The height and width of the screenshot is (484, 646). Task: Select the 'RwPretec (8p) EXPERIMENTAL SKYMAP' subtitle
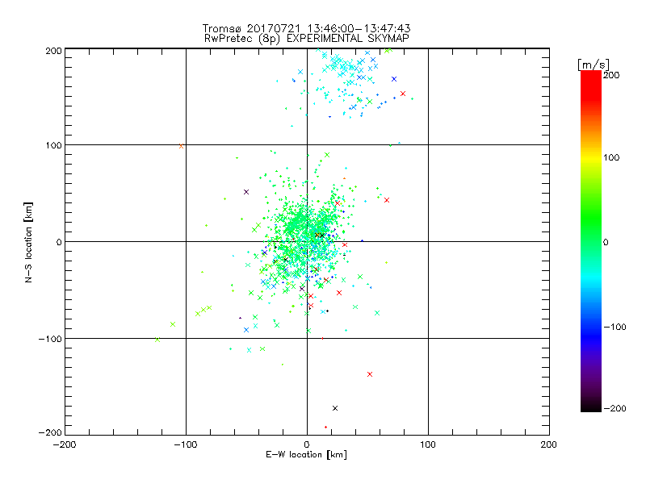click(307, 39)
